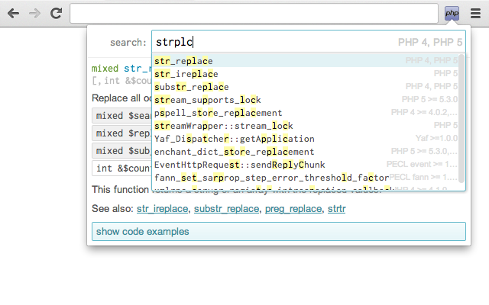Select pspell_store_replacement suggestion

tap(306, 113)
